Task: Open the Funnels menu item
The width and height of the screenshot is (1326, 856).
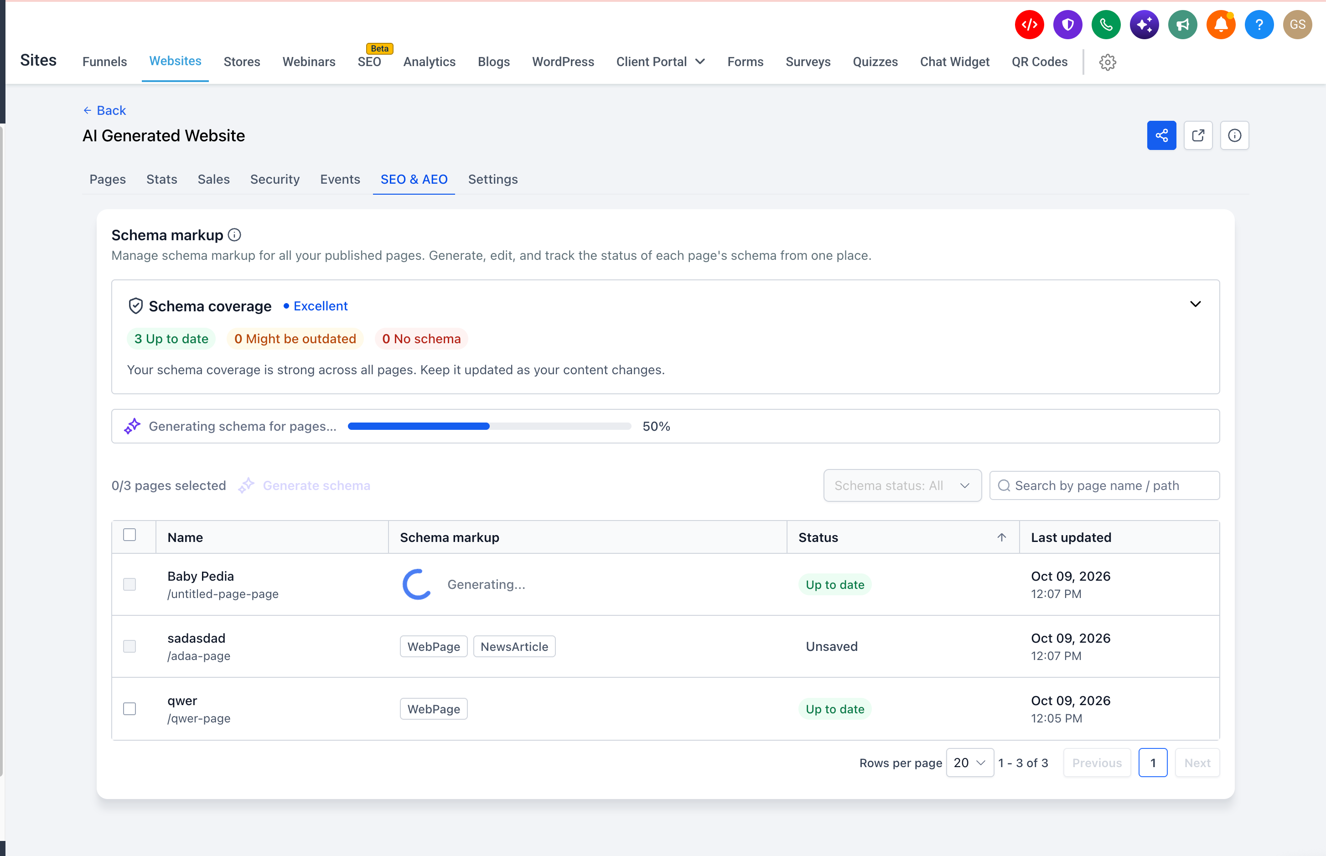Action: coord(104,62)
